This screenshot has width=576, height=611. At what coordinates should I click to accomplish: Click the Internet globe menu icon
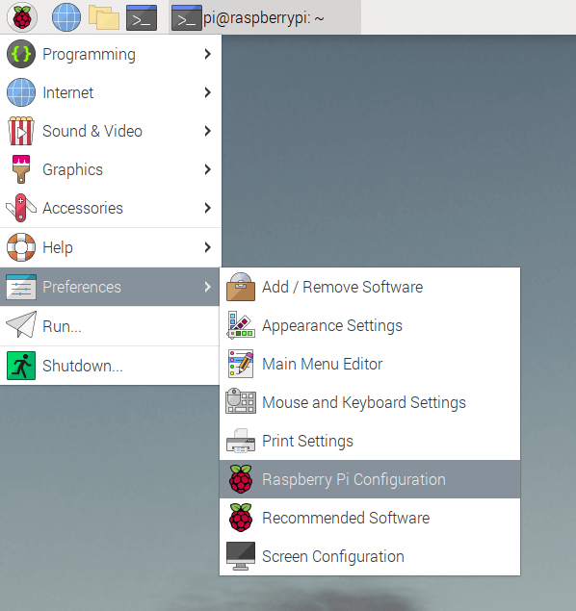(x=21, y=92)
